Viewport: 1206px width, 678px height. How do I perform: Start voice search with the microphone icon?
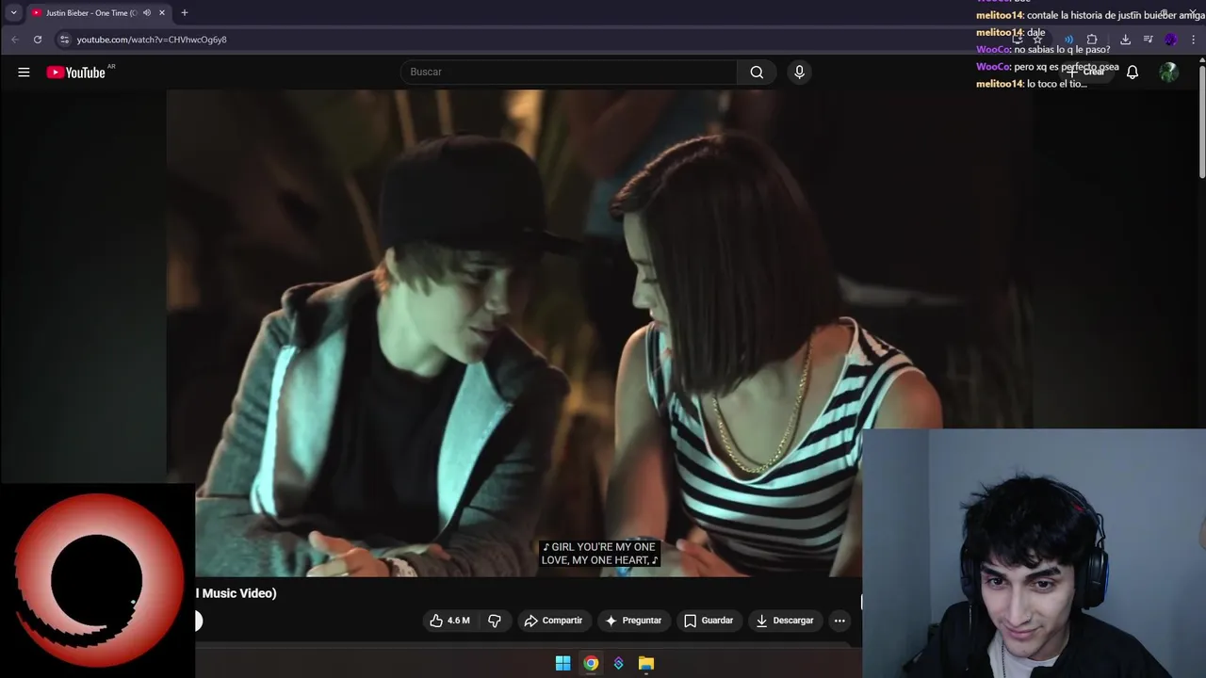click(799, 73)
